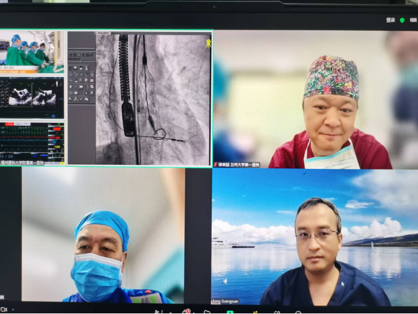Click the playback controls row in imaging palette
Image resolution: width=418 pixels, height=314 pixels.
click(x=81, y=54)
